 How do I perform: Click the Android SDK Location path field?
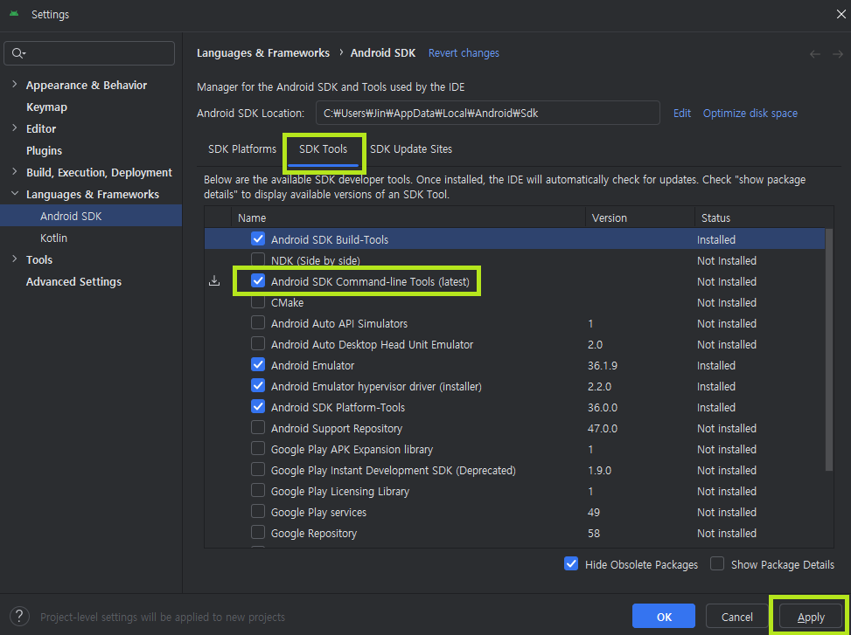pyautogui.click(x=488, y=113)
